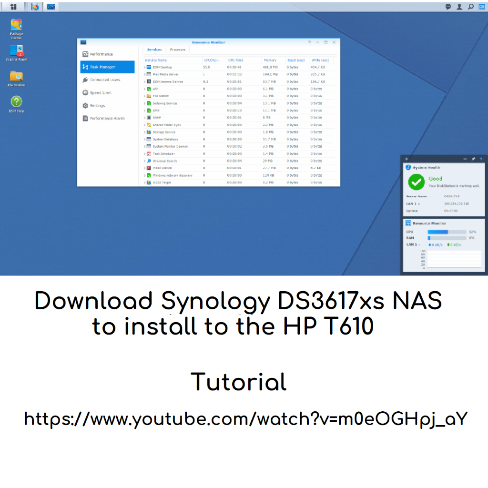
Task: Click the search magnifier in taskbar
Action: [x=471, y=7]
